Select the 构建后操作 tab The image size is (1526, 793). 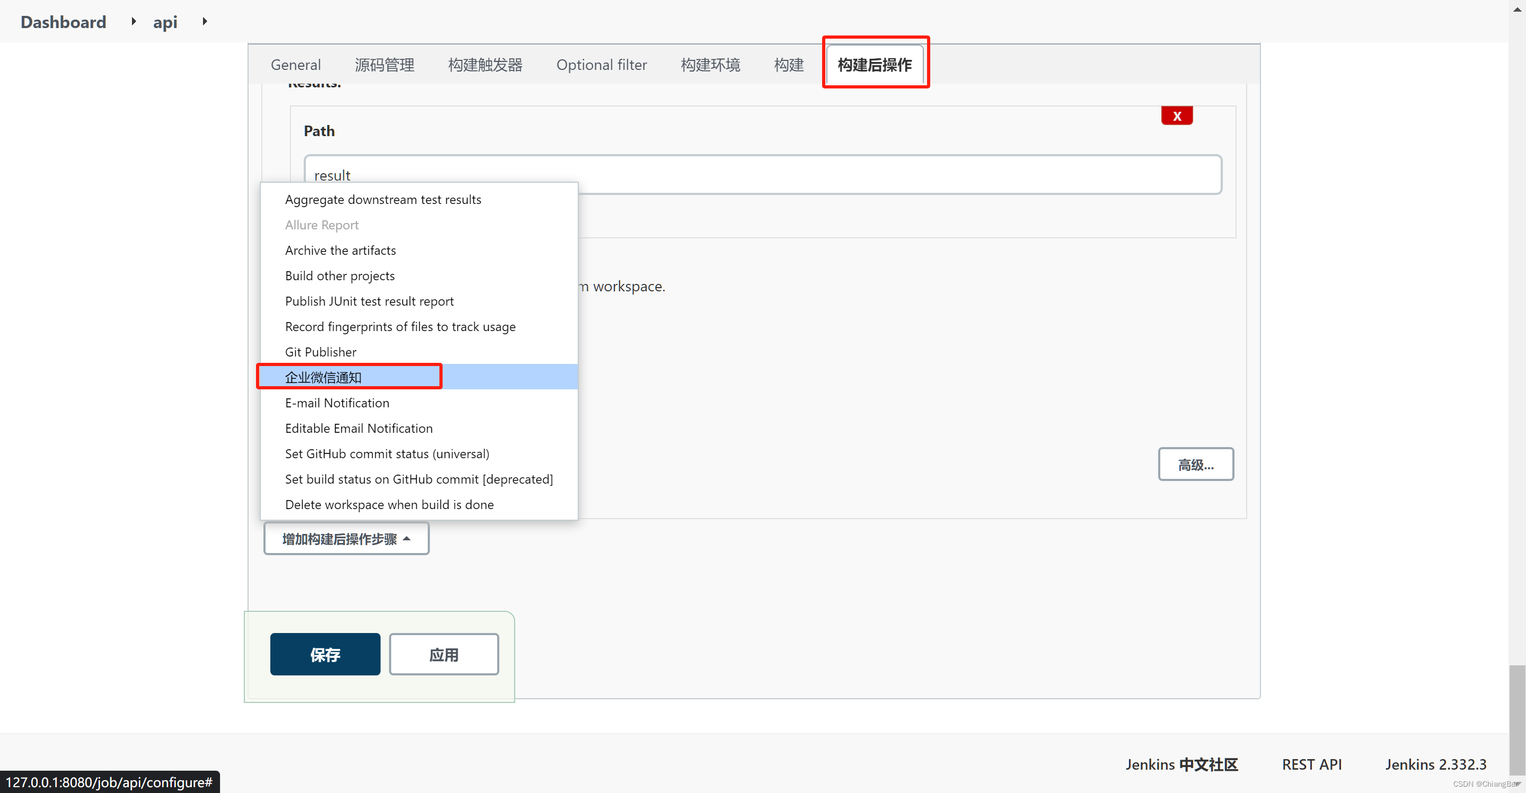pyautogui.click(x=875, y=65)
